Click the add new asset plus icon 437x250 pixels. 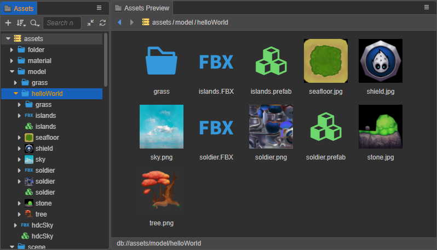[8, 23]
